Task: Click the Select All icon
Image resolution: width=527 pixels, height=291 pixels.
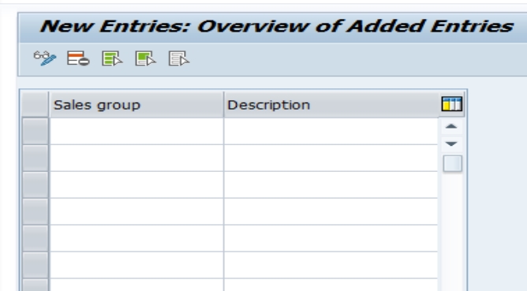Action: pyautogui.click(x=112, y=58)
